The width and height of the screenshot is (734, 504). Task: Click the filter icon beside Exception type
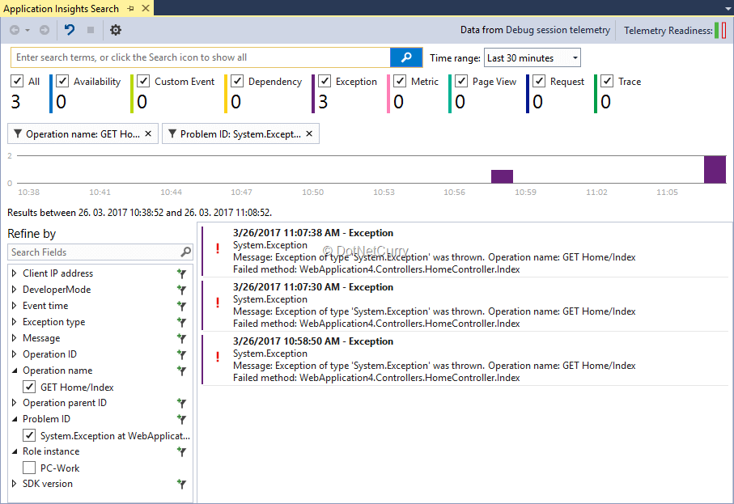[x=181, y=323]
